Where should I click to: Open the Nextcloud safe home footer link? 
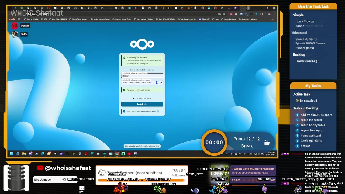142,146
